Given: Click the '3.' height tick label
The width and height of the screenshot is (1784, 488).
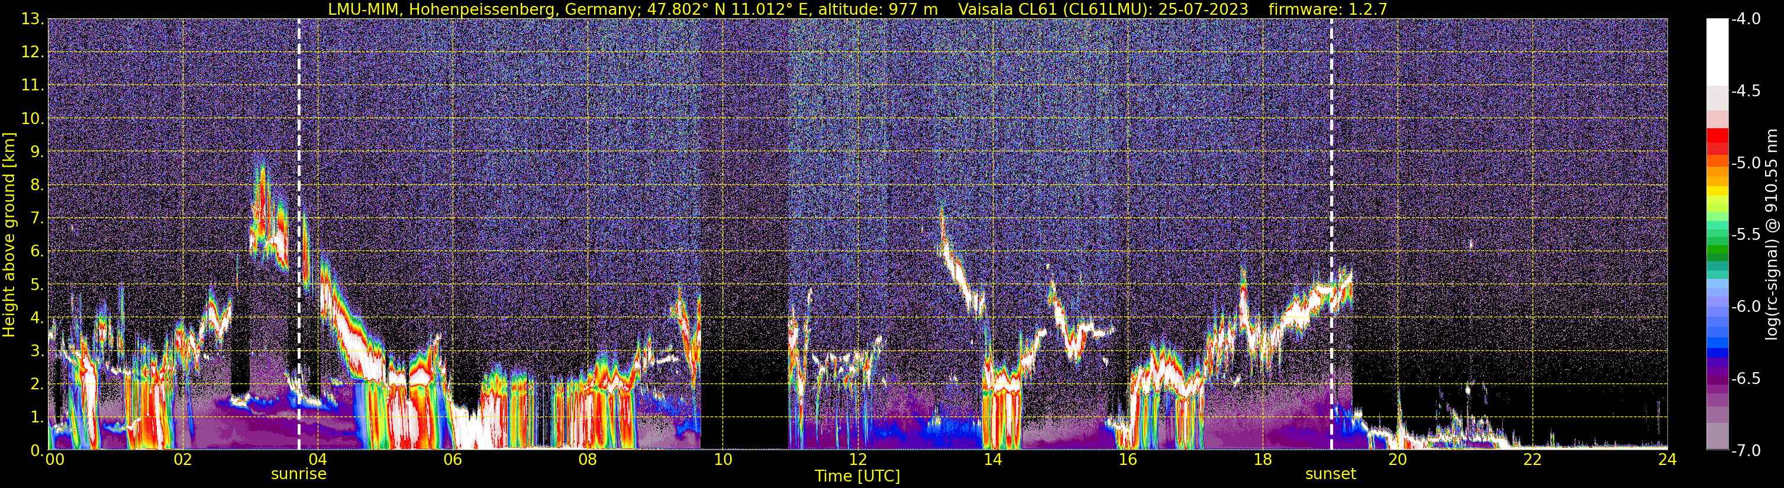Looking at the screenshot, I should (37, 351).
